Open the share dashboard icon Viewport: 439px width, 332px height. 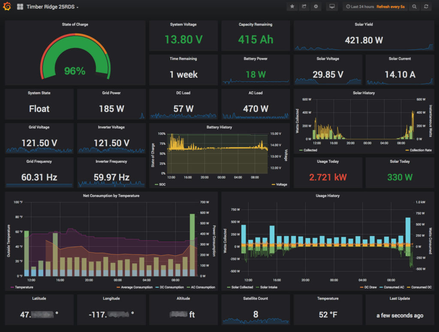coord(304,6)
